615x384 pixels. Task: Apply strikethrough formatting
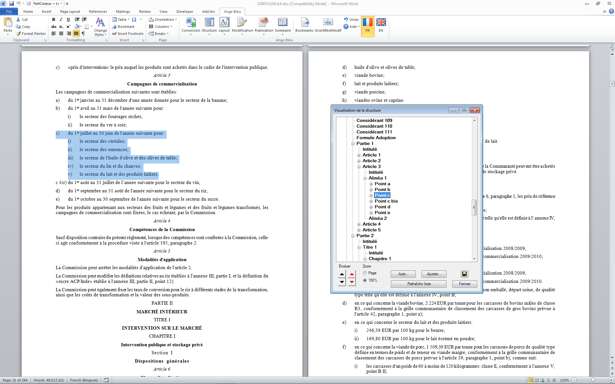54,27
